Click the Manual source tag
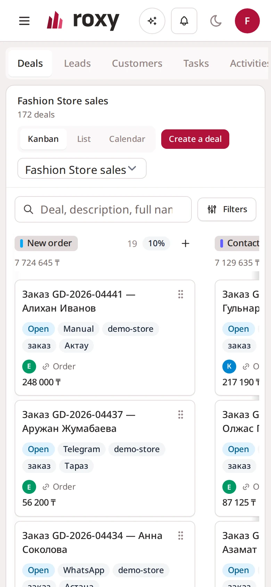Image resolution: width=271 pixels, height=587 pixels. [79, 329]
